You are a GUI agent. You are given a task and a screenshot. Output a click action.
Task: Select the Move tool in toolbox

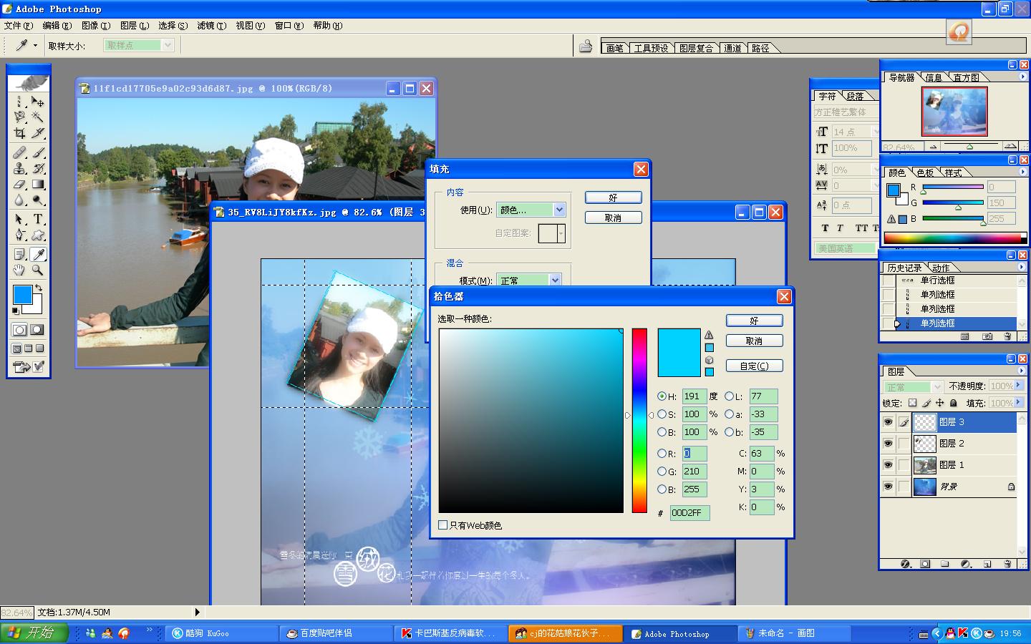tap(38, 102)
